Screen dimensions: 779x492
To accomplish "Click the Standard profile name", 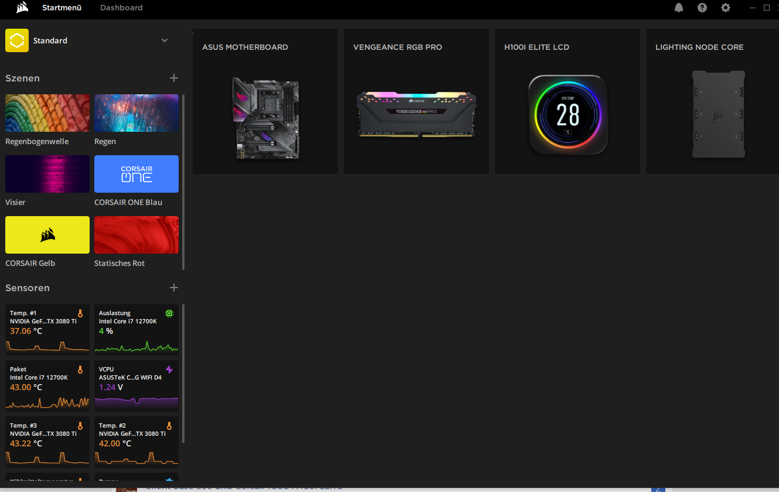I will pos(50,40).
